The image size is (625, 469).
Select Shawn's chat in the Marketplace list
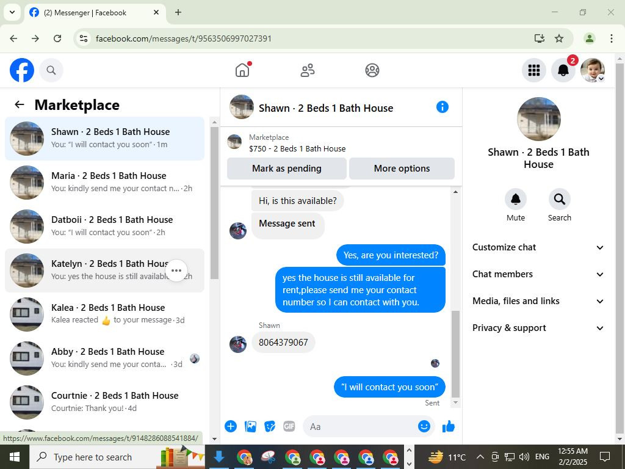click(x=104, y=139)
